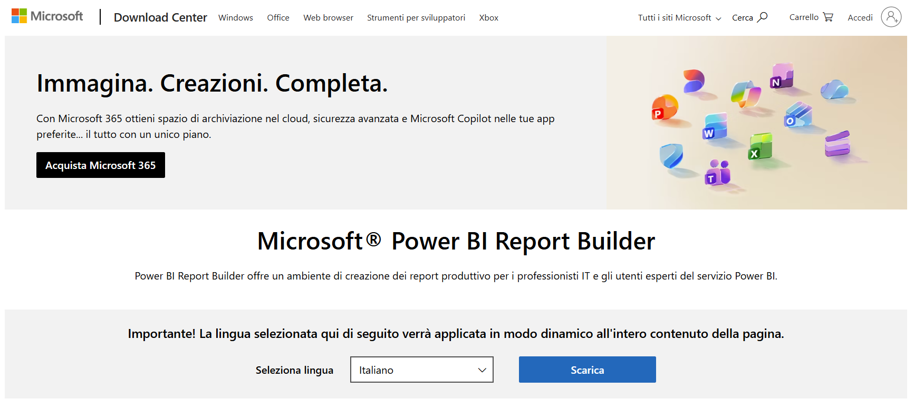Open the Web browser nav item
Screen dimensions: 924x409
[328, 18]
